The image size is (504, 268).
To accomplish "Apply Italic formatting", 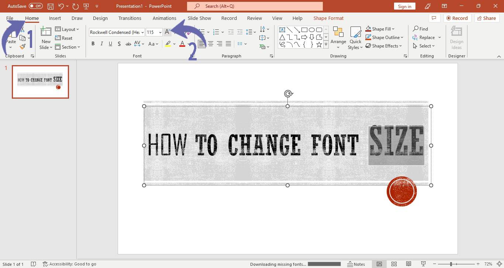I will 102,44.
